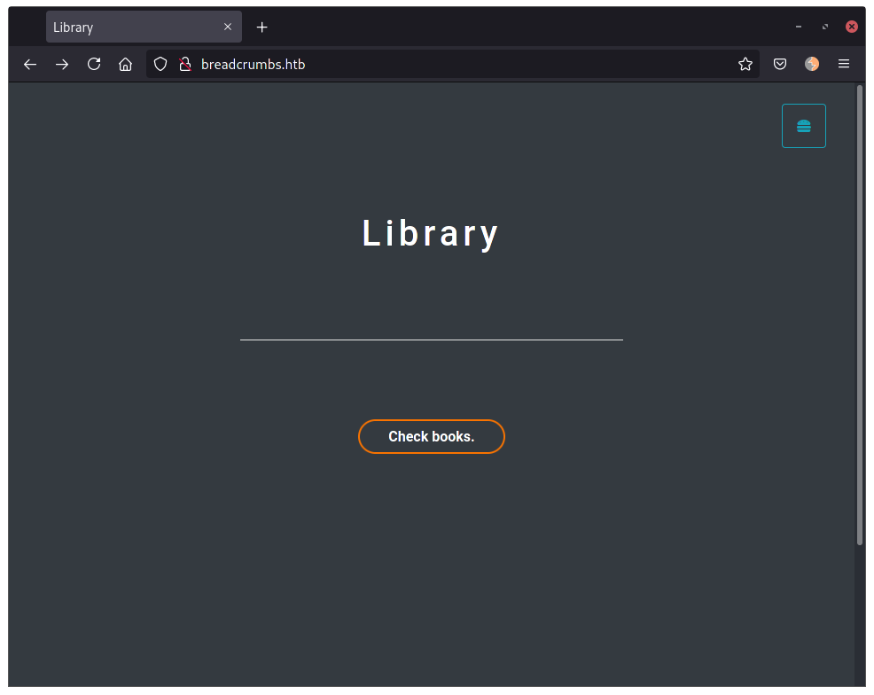
Task: Open the Firefox account avatar menu
Action: 811,64
